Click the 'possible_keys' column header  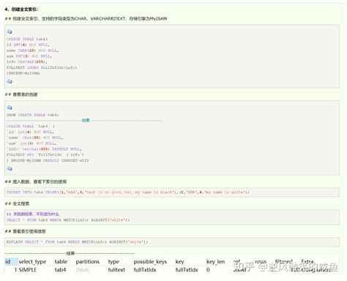[150, 262]
